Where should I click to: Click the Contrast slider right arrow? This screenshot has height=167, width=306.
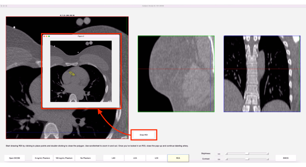(x=267, y=159)
